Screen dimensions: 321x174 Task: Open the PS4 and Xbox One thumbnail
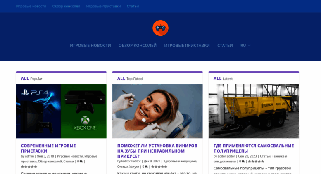[61, 111]
